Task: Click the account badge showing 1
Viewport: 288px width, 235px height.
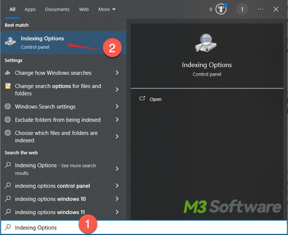Action: 242,9
